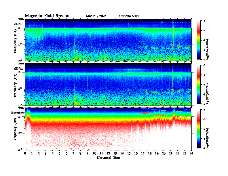Screen dimensions: 228x176
Task: Click the log(PSD) label of dD/dt color bar
Action: 208,93
